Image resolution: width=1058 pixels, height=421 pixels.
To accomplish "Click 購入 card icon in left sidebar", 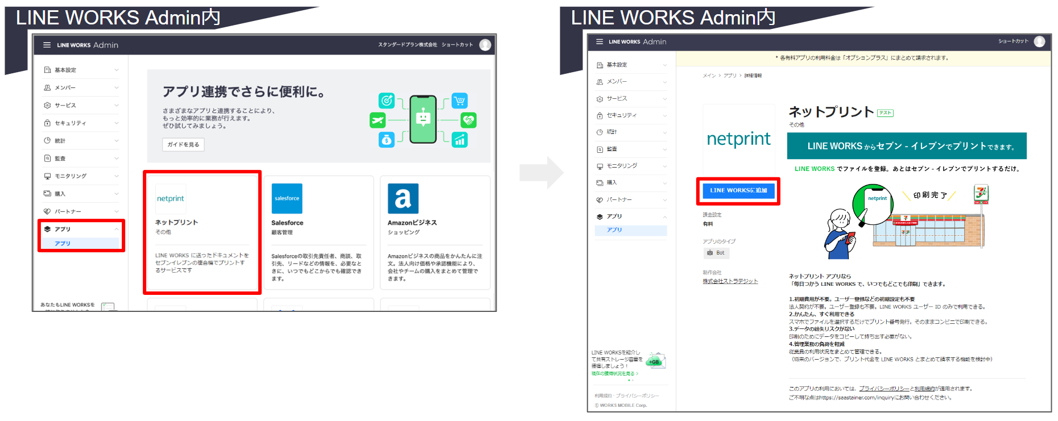I will point(47,194).
